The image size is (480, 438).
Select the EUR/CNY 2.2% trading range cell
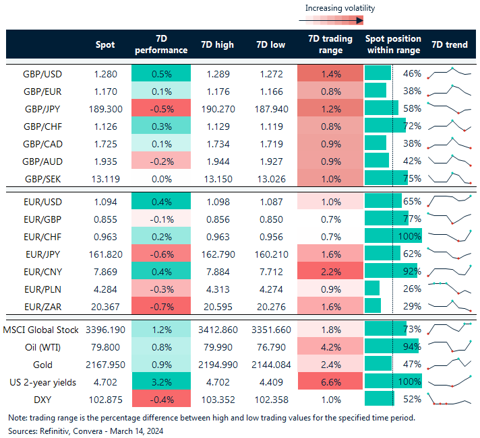pyautogui.click(x=330, y=271)
